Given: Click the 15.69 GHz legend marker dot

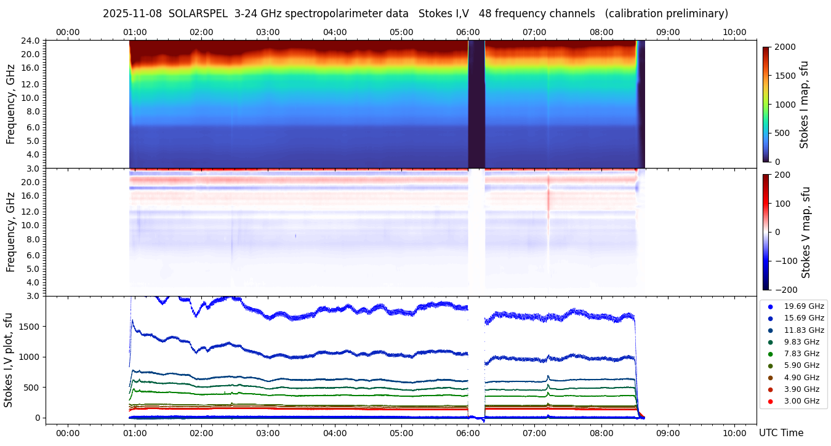Looking at the screenshot, I should click(770, 318).
